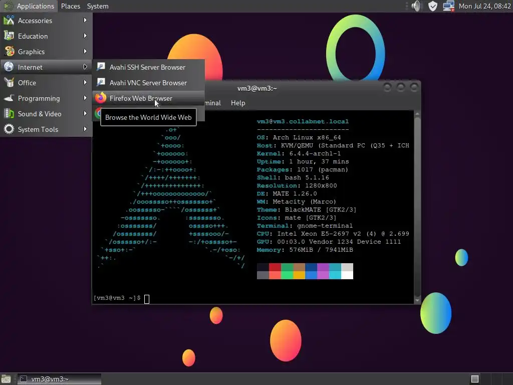Click the workspace switcher square
The image size is (513, 385).
475,379
